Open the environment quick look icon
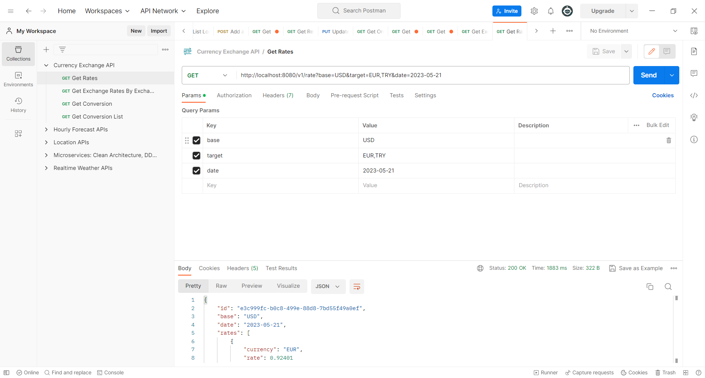The height and width of the screenshot is (378, 705). pyautogui.click(x=694, y=31)
